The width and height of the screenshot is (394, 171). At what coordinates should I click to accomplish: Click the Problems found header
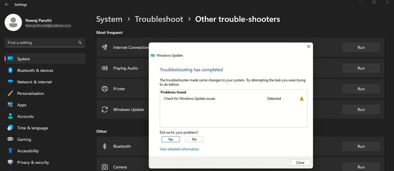point(173,92)
